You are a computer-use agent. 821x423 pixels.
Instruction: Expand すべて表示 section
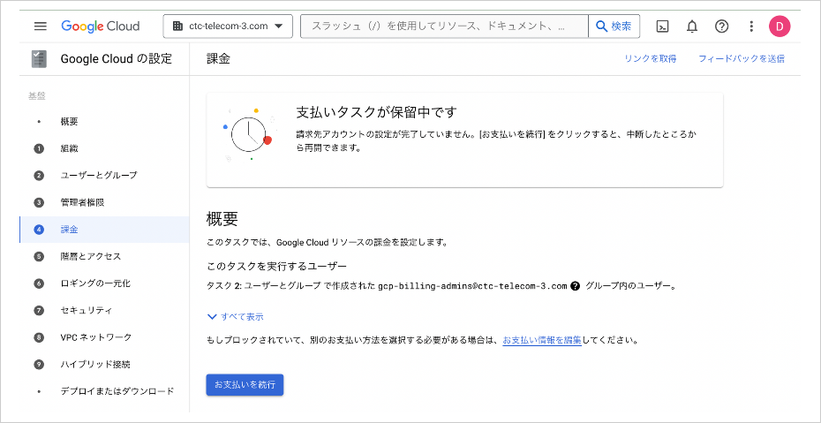pyautogui.click(x=235, y=316)
